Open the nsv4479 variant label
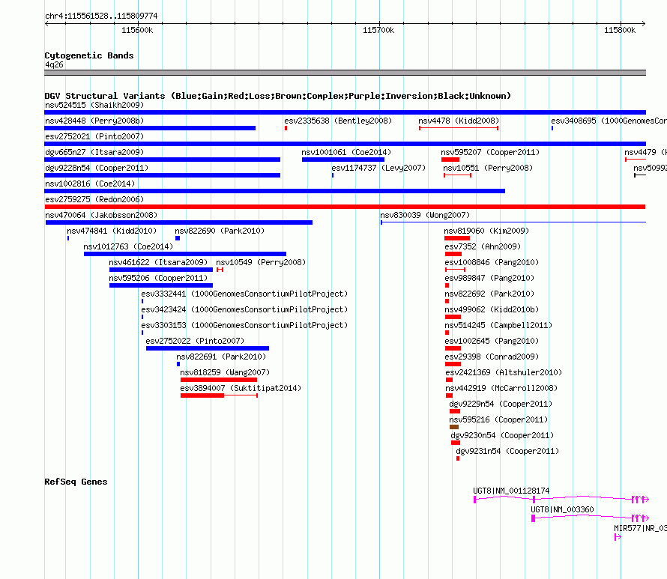Screen dimensions: 667x579 [645, 152]
